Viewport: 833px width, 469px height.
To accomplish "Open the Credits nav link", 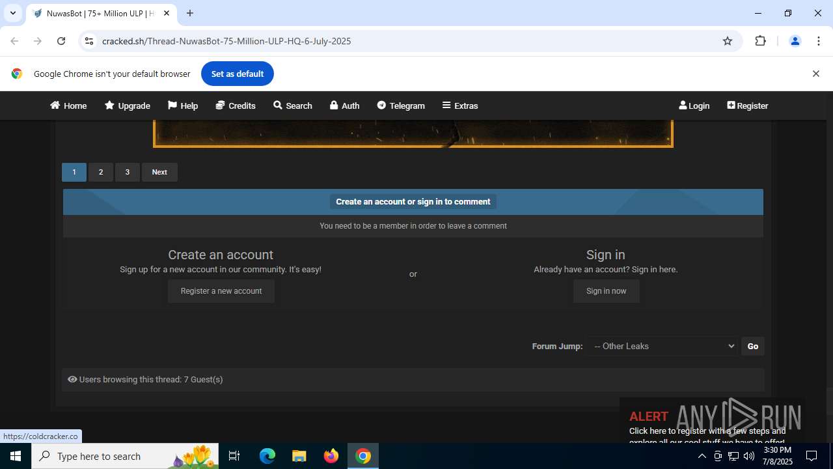I will pyautogui.click(x=236, y=106).
